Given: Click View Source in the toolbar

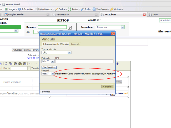Looking at the screenshot, I should [x=101, y=9].
